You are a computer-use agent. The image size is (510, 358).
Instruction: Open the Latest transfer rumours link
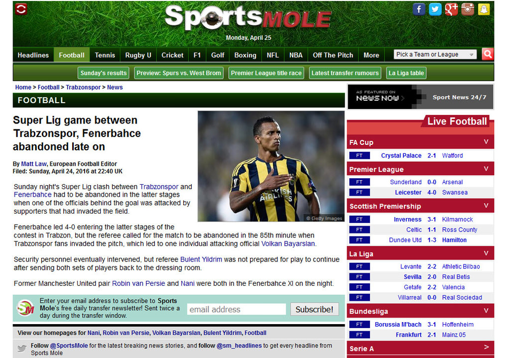click(x=345, y=73)
